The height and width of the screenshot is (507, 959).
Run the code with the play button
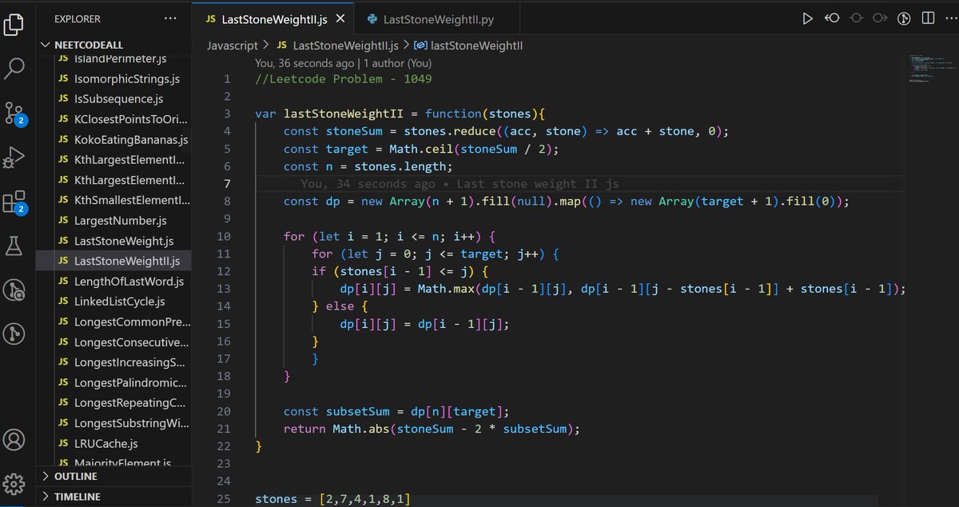click(x=808, y=18)
